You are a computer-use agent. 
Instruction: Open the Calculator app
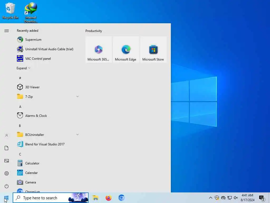click(x=48, y=163)
